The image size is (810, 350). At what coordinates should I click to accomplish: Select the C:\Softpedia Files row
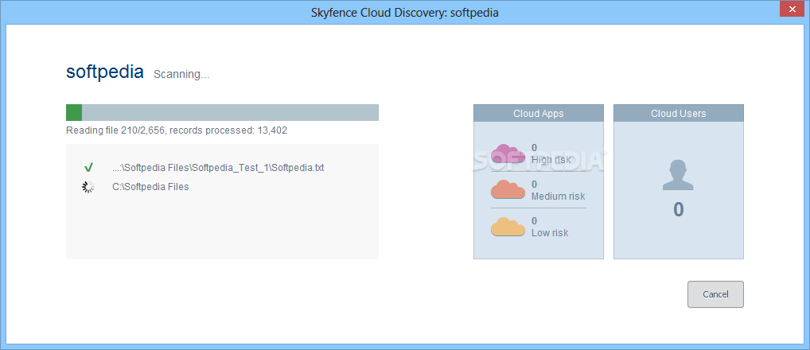point(222,187)
